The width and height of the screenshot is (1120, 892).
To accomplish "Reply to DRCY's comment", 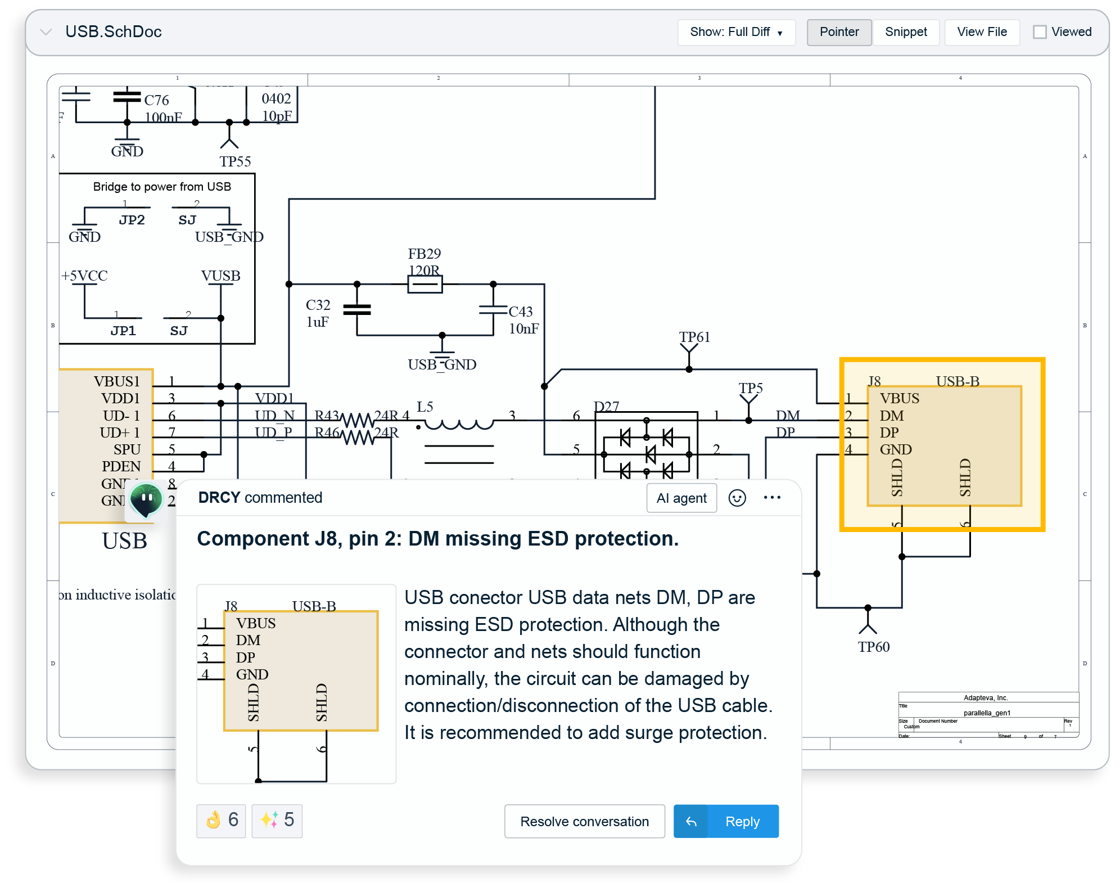I will pyautogui.click(x=742, y=821).
